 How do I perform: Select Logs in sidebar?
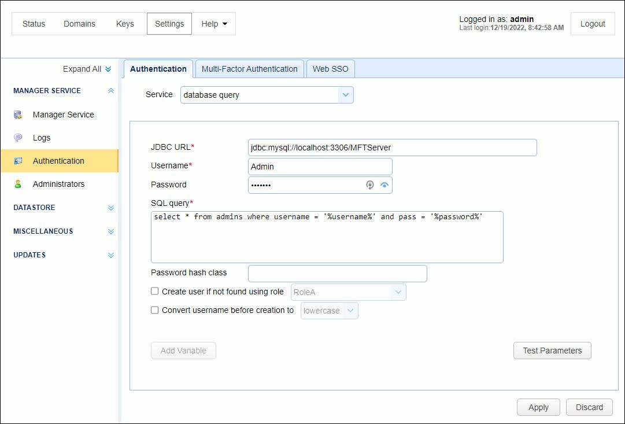click(x=60, y=138)
